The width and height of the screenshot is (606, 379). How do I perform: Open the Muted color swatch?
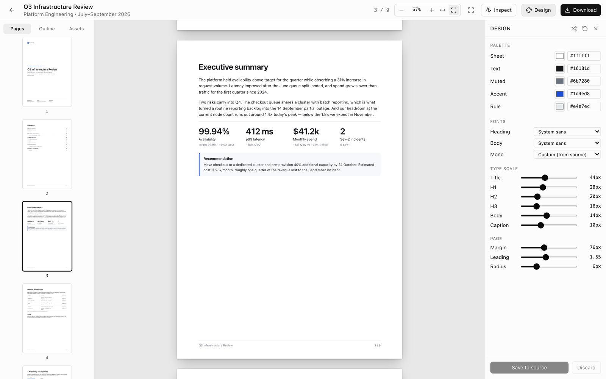click(x=560, y=81)
